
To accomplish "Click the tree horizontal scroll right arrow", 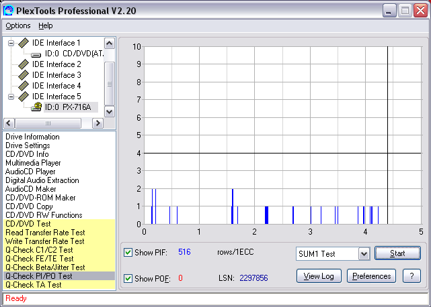I will click(98, 123).
